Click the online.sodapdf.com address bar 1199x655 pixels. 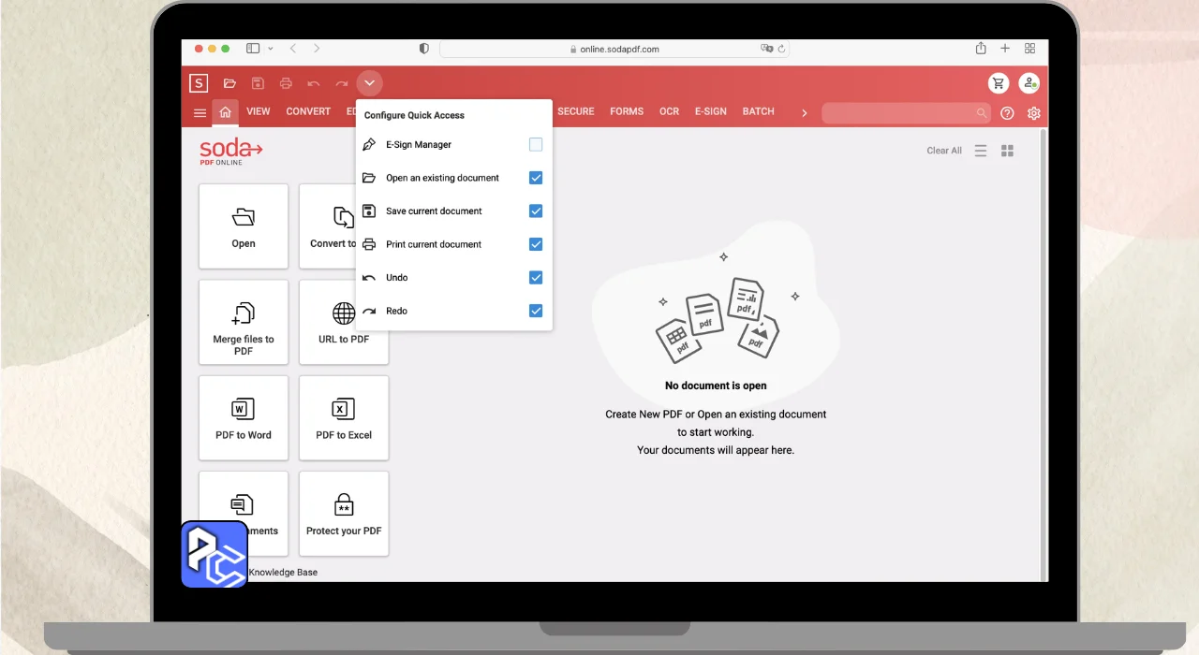[x=614, y=49]
